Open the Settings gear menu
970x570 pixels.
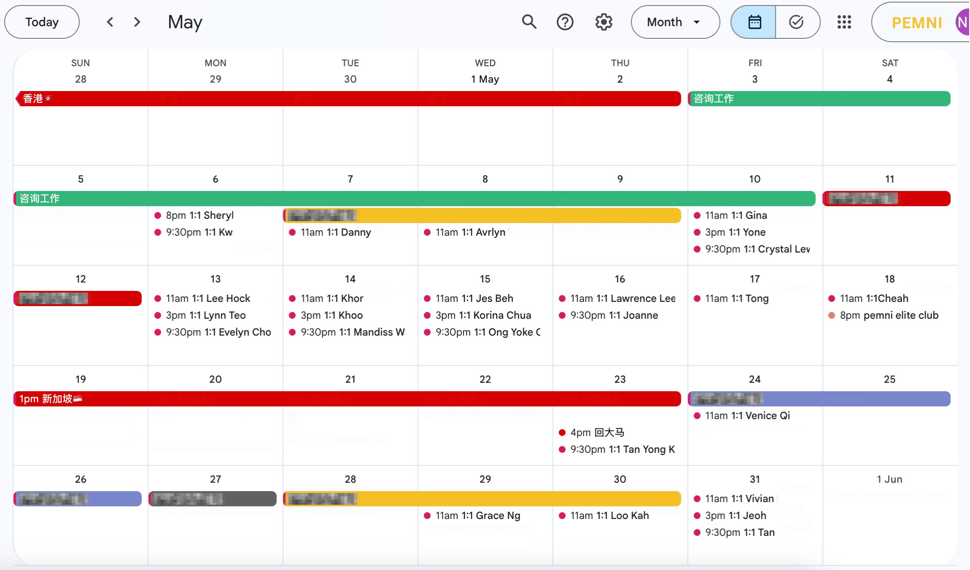click(x=604, y=22)
